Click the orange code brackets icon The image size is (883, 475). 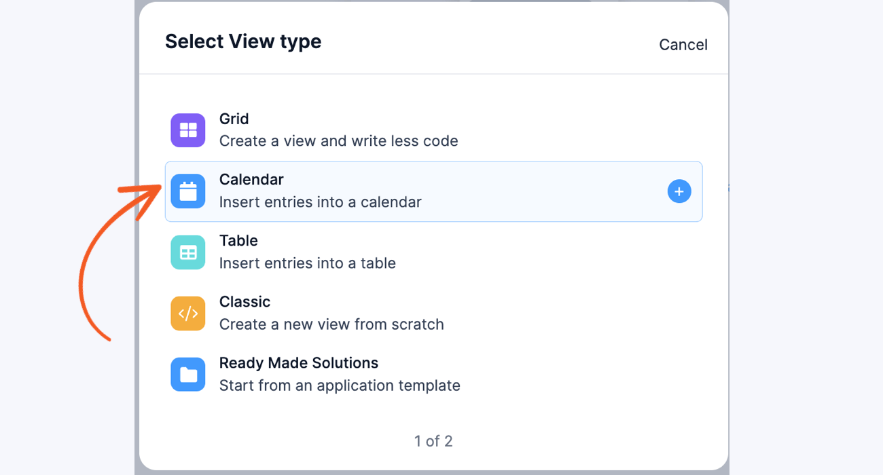pos(187,313)
